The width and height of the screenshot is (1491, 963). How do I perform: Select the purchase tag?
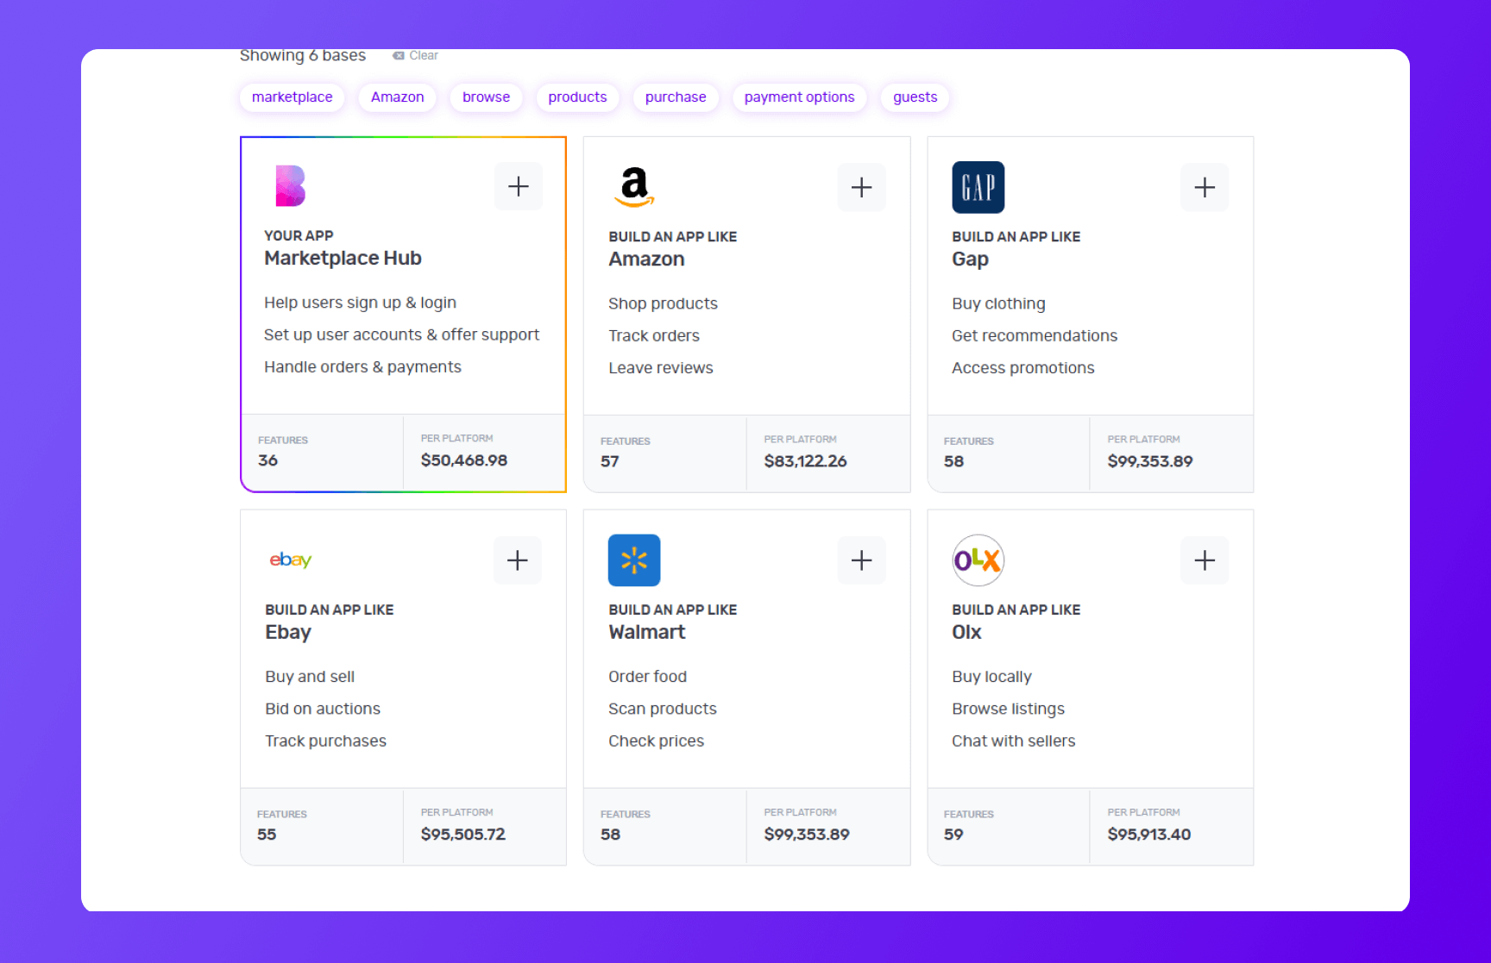676,97
